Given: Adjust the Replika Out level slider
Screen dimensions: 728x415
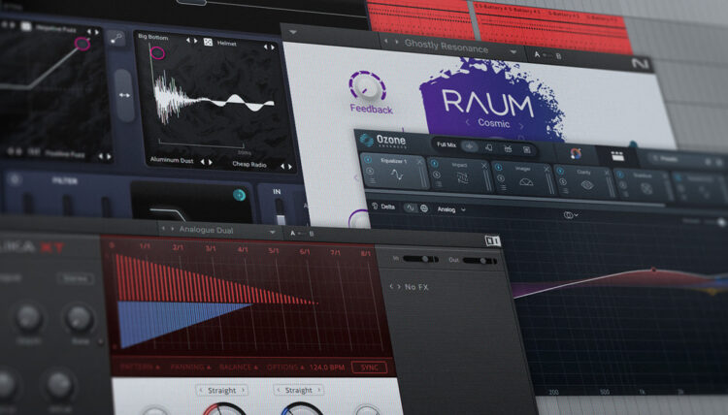Looking at the screenshot, I should (480, 261).
